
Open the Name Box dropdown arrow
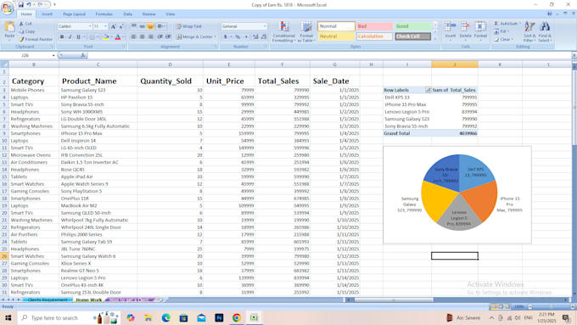[53, 55]
